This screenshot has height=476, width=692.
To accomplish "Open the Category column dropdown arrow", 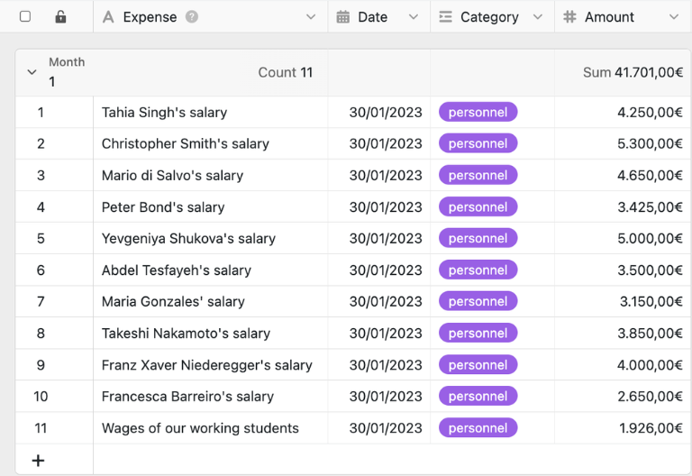I will pos(538,17).
